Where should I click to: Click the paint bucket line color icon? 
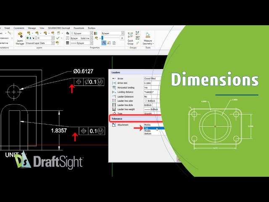(x=68, y=33)
